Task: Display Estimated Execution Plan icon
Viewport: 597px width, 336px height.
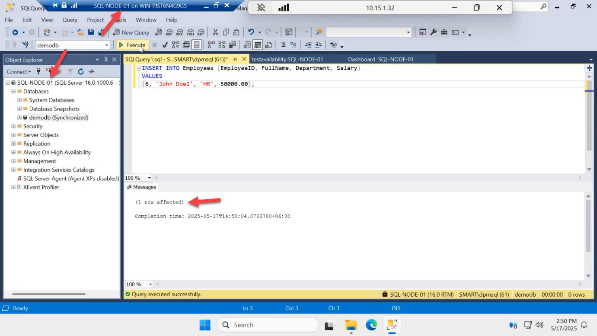Action: coord(175,45)
